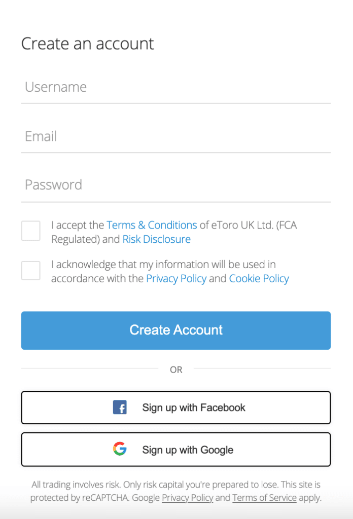Open the Risk Disclosure link
Screen dimensions: 353x519
[156, 239]
